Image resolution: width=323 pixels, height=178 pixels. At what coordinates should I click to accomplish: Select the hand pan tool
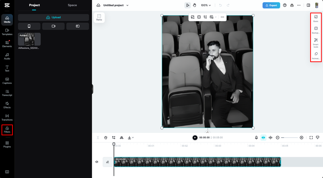pos(195,5)
